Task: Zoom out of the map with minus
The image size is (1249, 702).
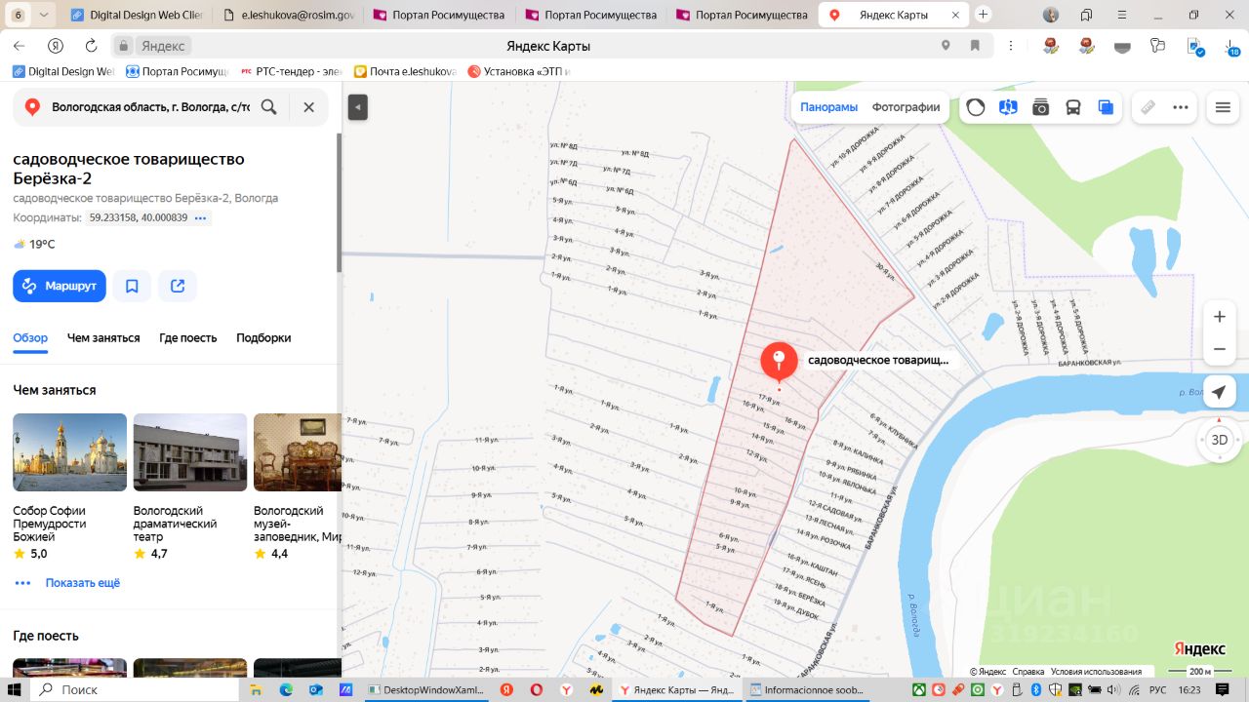Action: click(x=1220, y=349)
